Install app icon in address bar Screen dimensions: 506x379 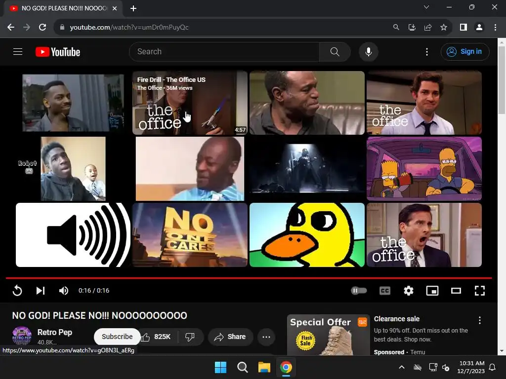click(412, 28)
